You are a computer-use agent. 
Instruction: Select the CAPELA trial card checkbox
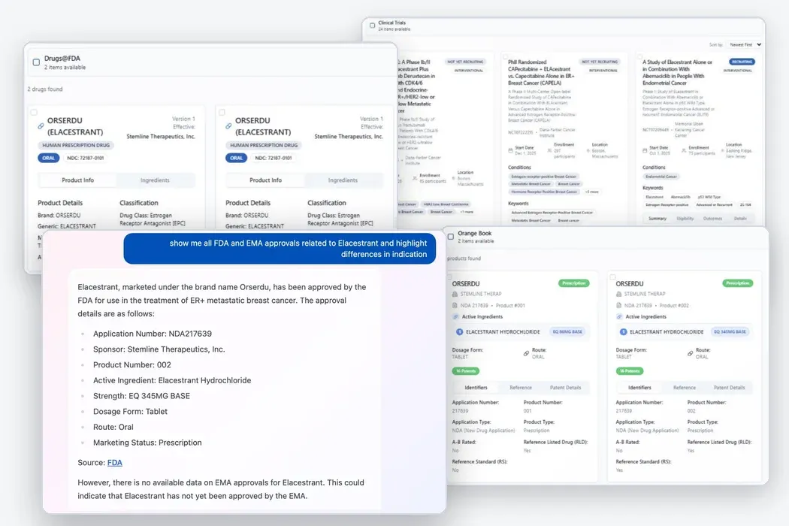pyautogui.click(x=505, y=57)
